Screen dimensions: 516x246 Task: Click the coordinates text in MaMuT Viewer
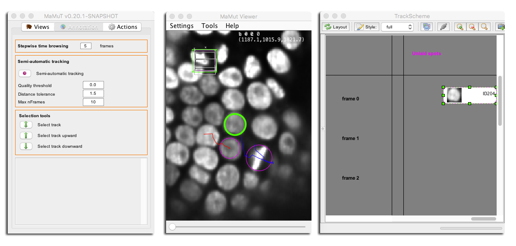point(271,39)
